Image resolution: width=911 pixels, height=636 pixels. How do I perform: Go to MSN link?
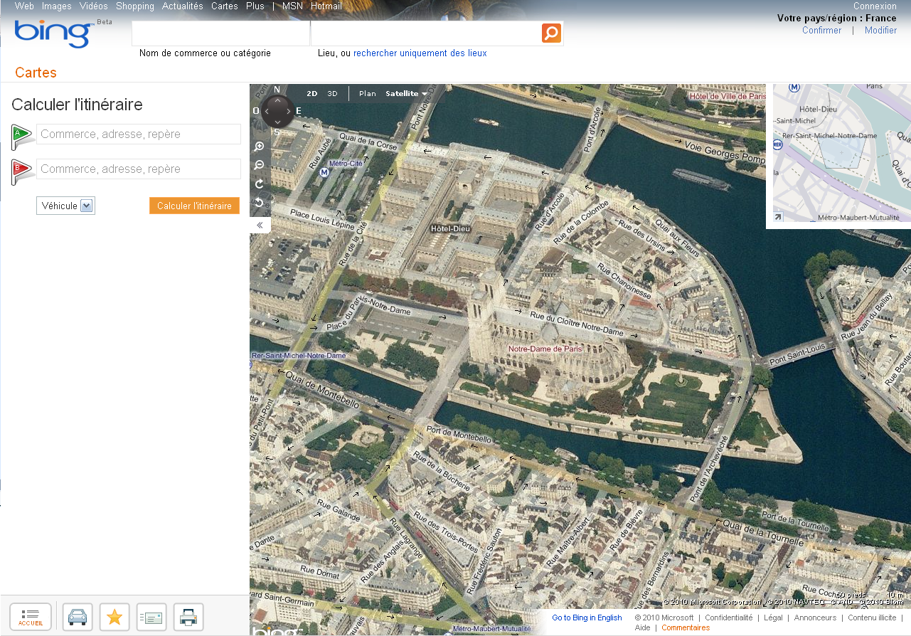(x=292, y=6)
